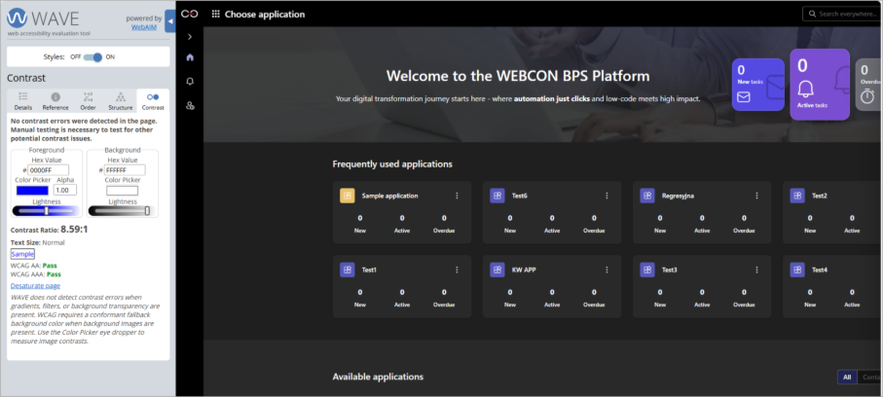The width and height of the screenshot is (883, 397).
Task: Click the Search everywhere box
Action: pos(842,14)
